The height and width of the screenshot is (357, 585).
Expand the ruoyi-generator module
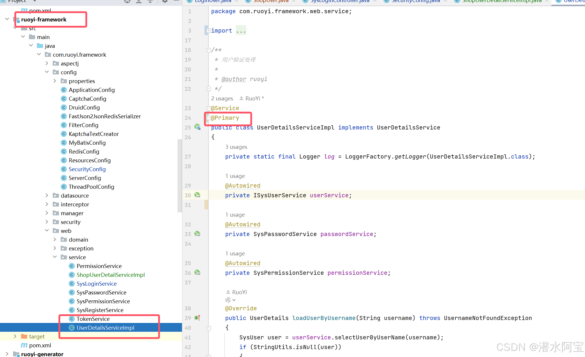(7, 354)
